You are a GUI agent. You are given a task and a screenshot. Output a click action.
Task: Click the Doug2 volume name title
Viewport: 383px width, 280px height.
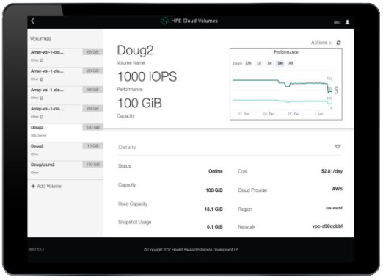[x=135, y=50]
